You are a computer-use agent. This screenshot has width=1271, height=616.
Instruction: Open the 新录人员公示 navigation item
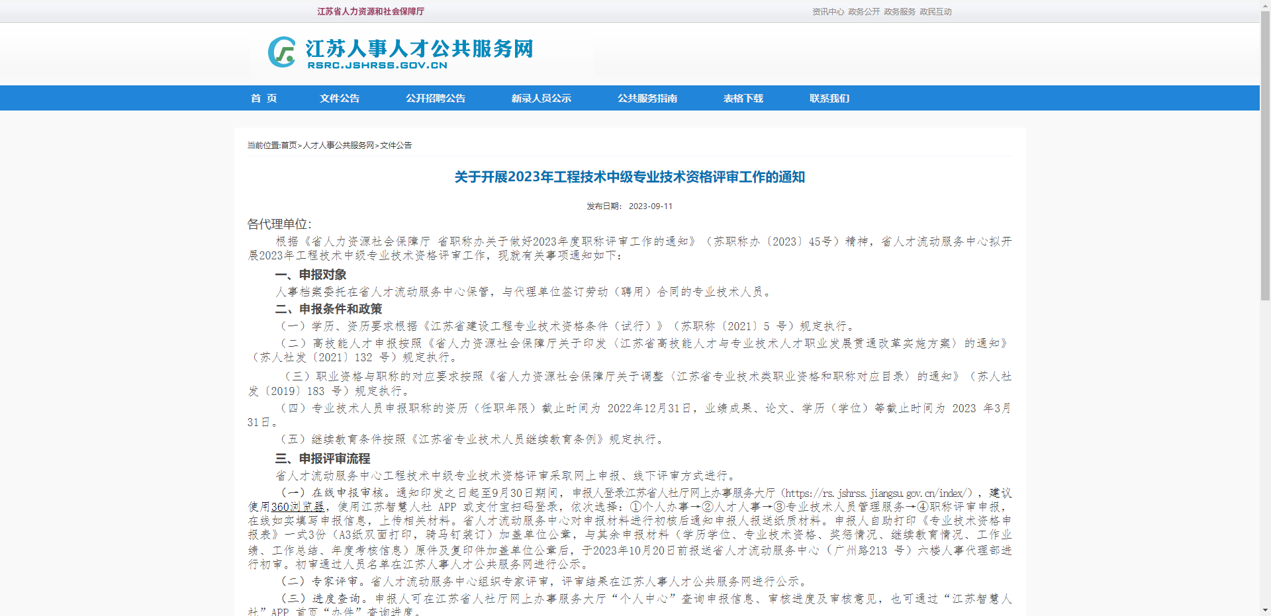(x=541, y=98)
